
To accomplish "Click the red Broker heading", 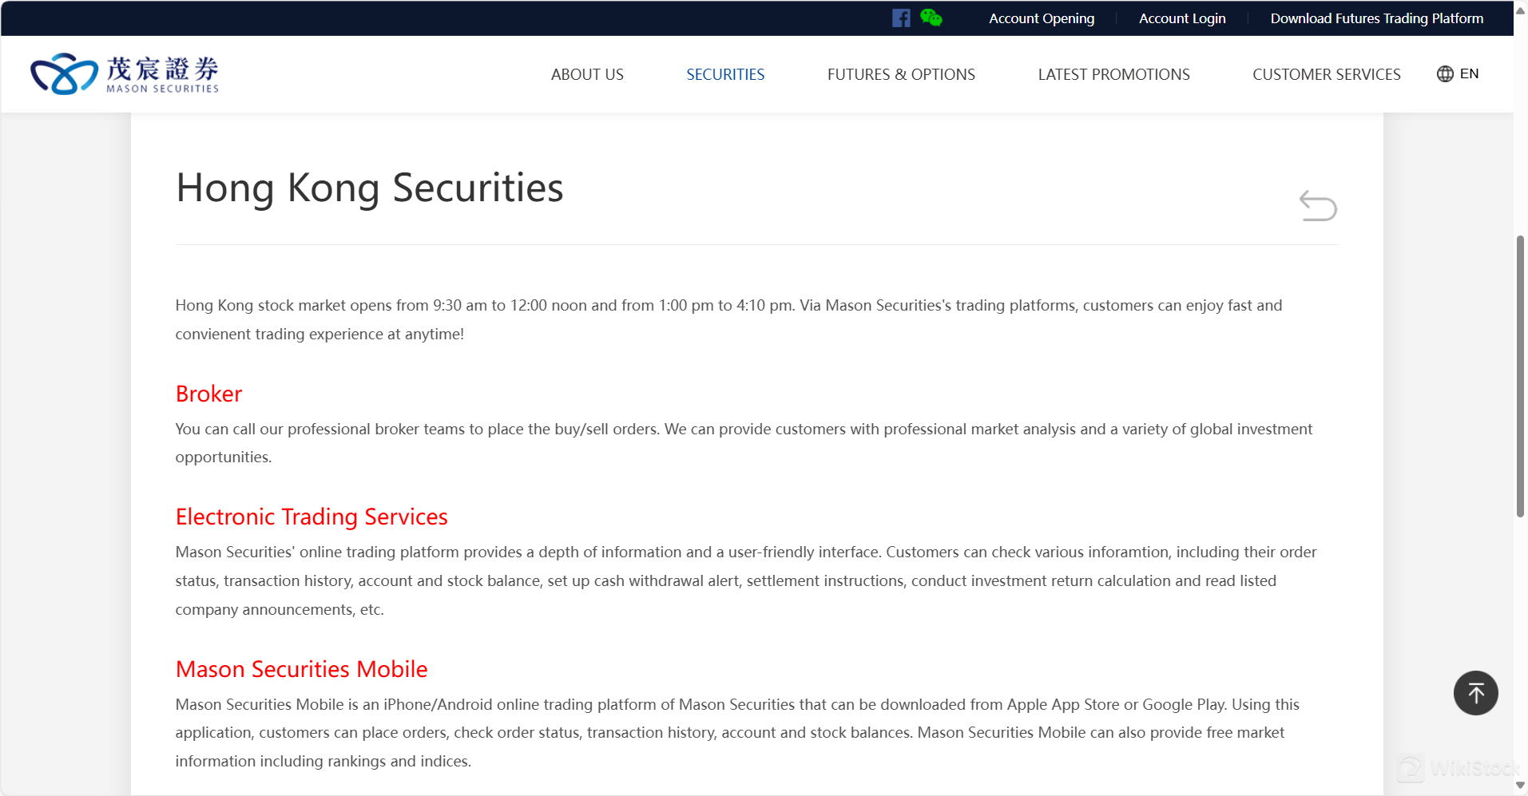I will click(208, 394).
